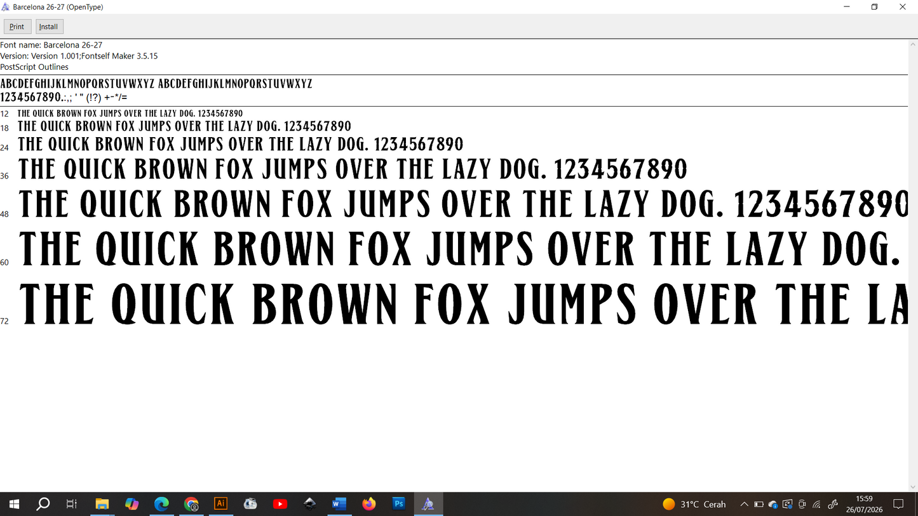
Task: Open the YouTube taskbar icon
Action: point(280,504)
